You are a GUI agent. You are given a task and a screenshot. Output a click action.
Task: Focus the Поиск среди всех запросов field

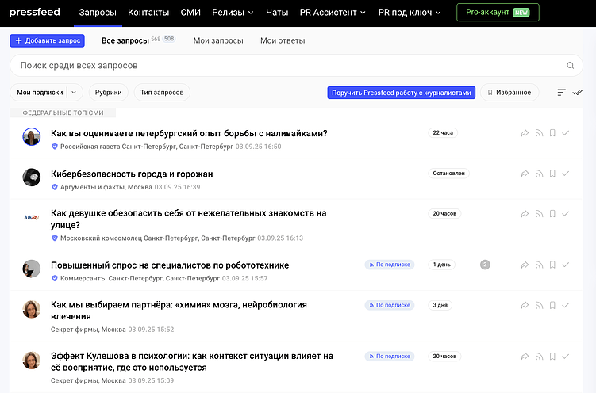286,66
